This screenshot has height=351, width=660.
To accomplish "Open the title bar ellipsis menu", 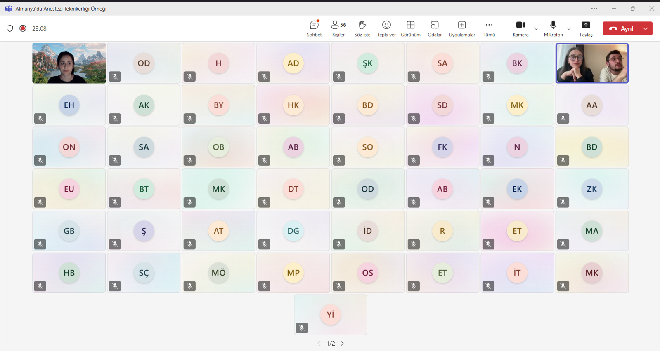I will click(594, 8).
